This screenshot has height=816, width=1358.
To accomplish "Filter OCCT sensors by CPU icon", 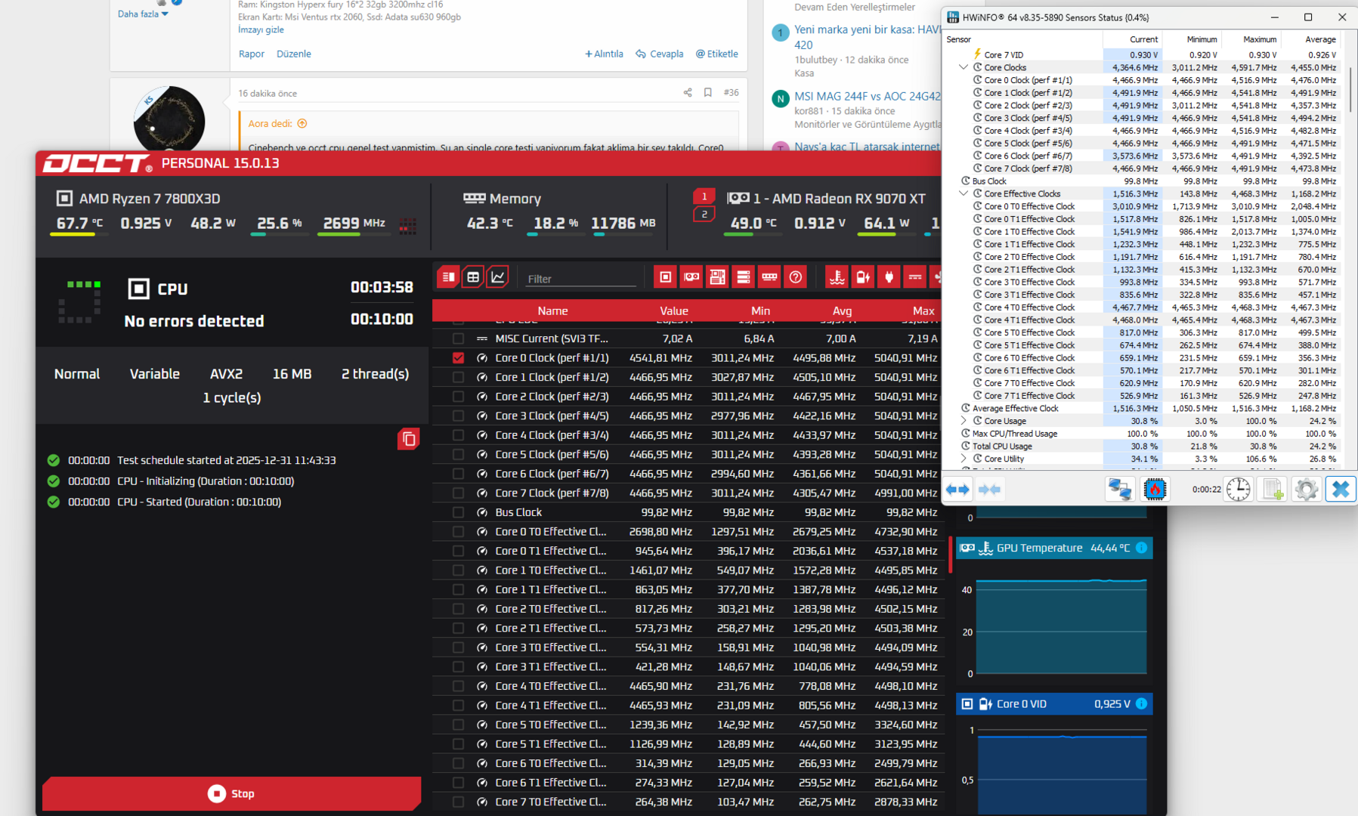I will click(665, 277).
